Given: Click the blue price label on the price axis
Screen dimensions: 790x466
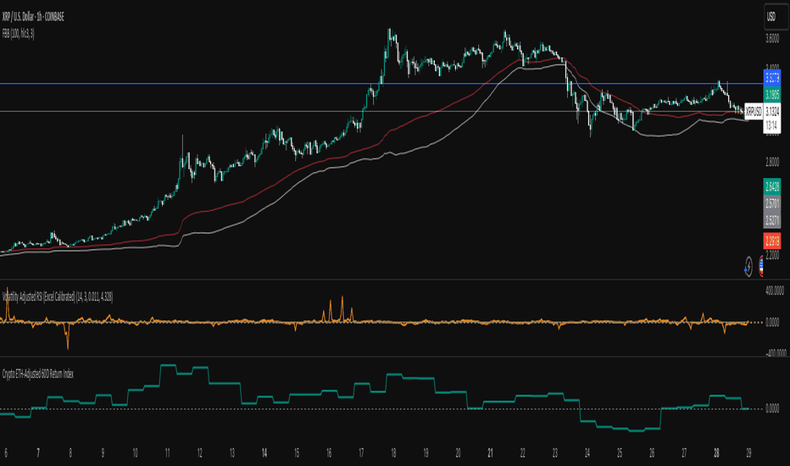Looking at the screenshot, I should click(x=772, y=77).
